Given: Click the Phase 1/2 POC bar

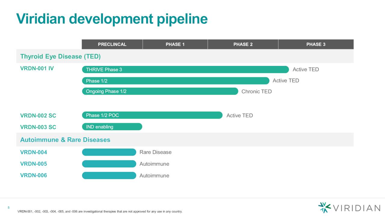Looking at the screenshot, I should click(x=152, y=115).
